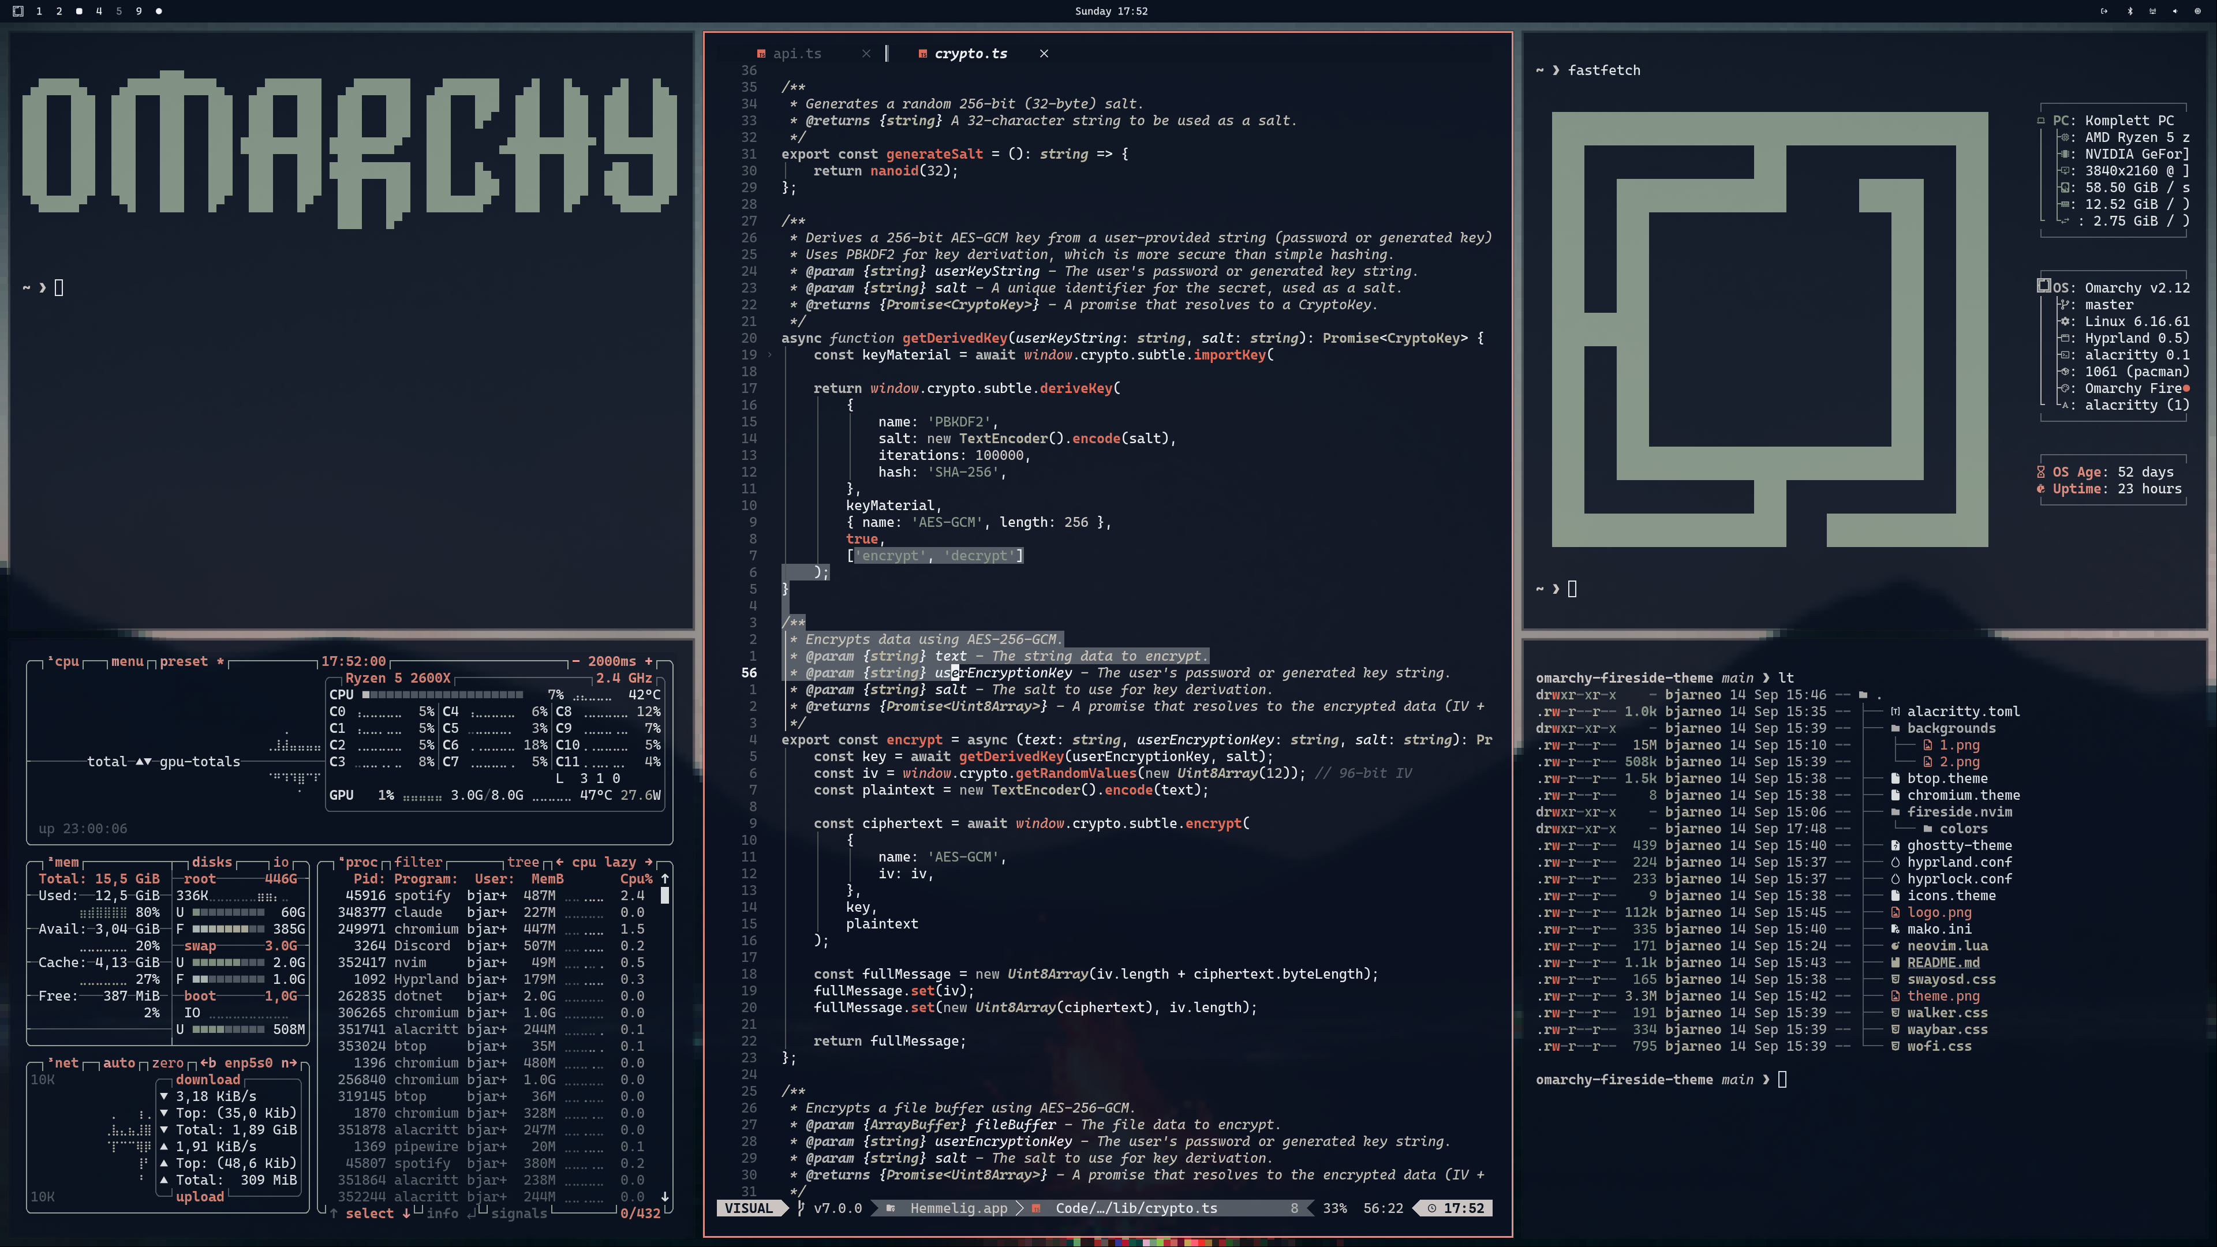Click the network icon in the system tray
Image resolution: width=2217 pixels, height=1247 pixels.
coord(2154,11)
